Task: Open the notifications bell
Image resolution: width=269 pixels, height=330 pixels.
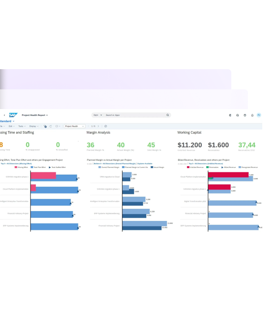Action: pyautogui.click(x=252, y=115)
